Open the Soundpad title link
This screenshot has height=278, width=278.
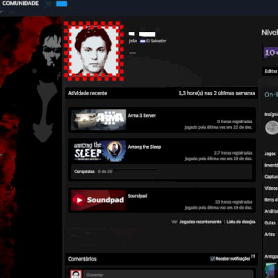(x=138, y=196)
